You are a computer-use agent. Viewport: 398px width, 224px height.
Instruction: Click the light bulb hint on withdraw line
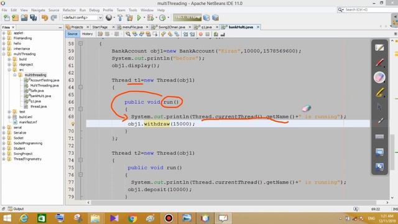click(x=73, y=124)
